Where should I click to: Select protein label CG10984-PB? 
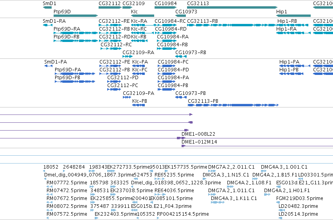click(x=173, y=85)
